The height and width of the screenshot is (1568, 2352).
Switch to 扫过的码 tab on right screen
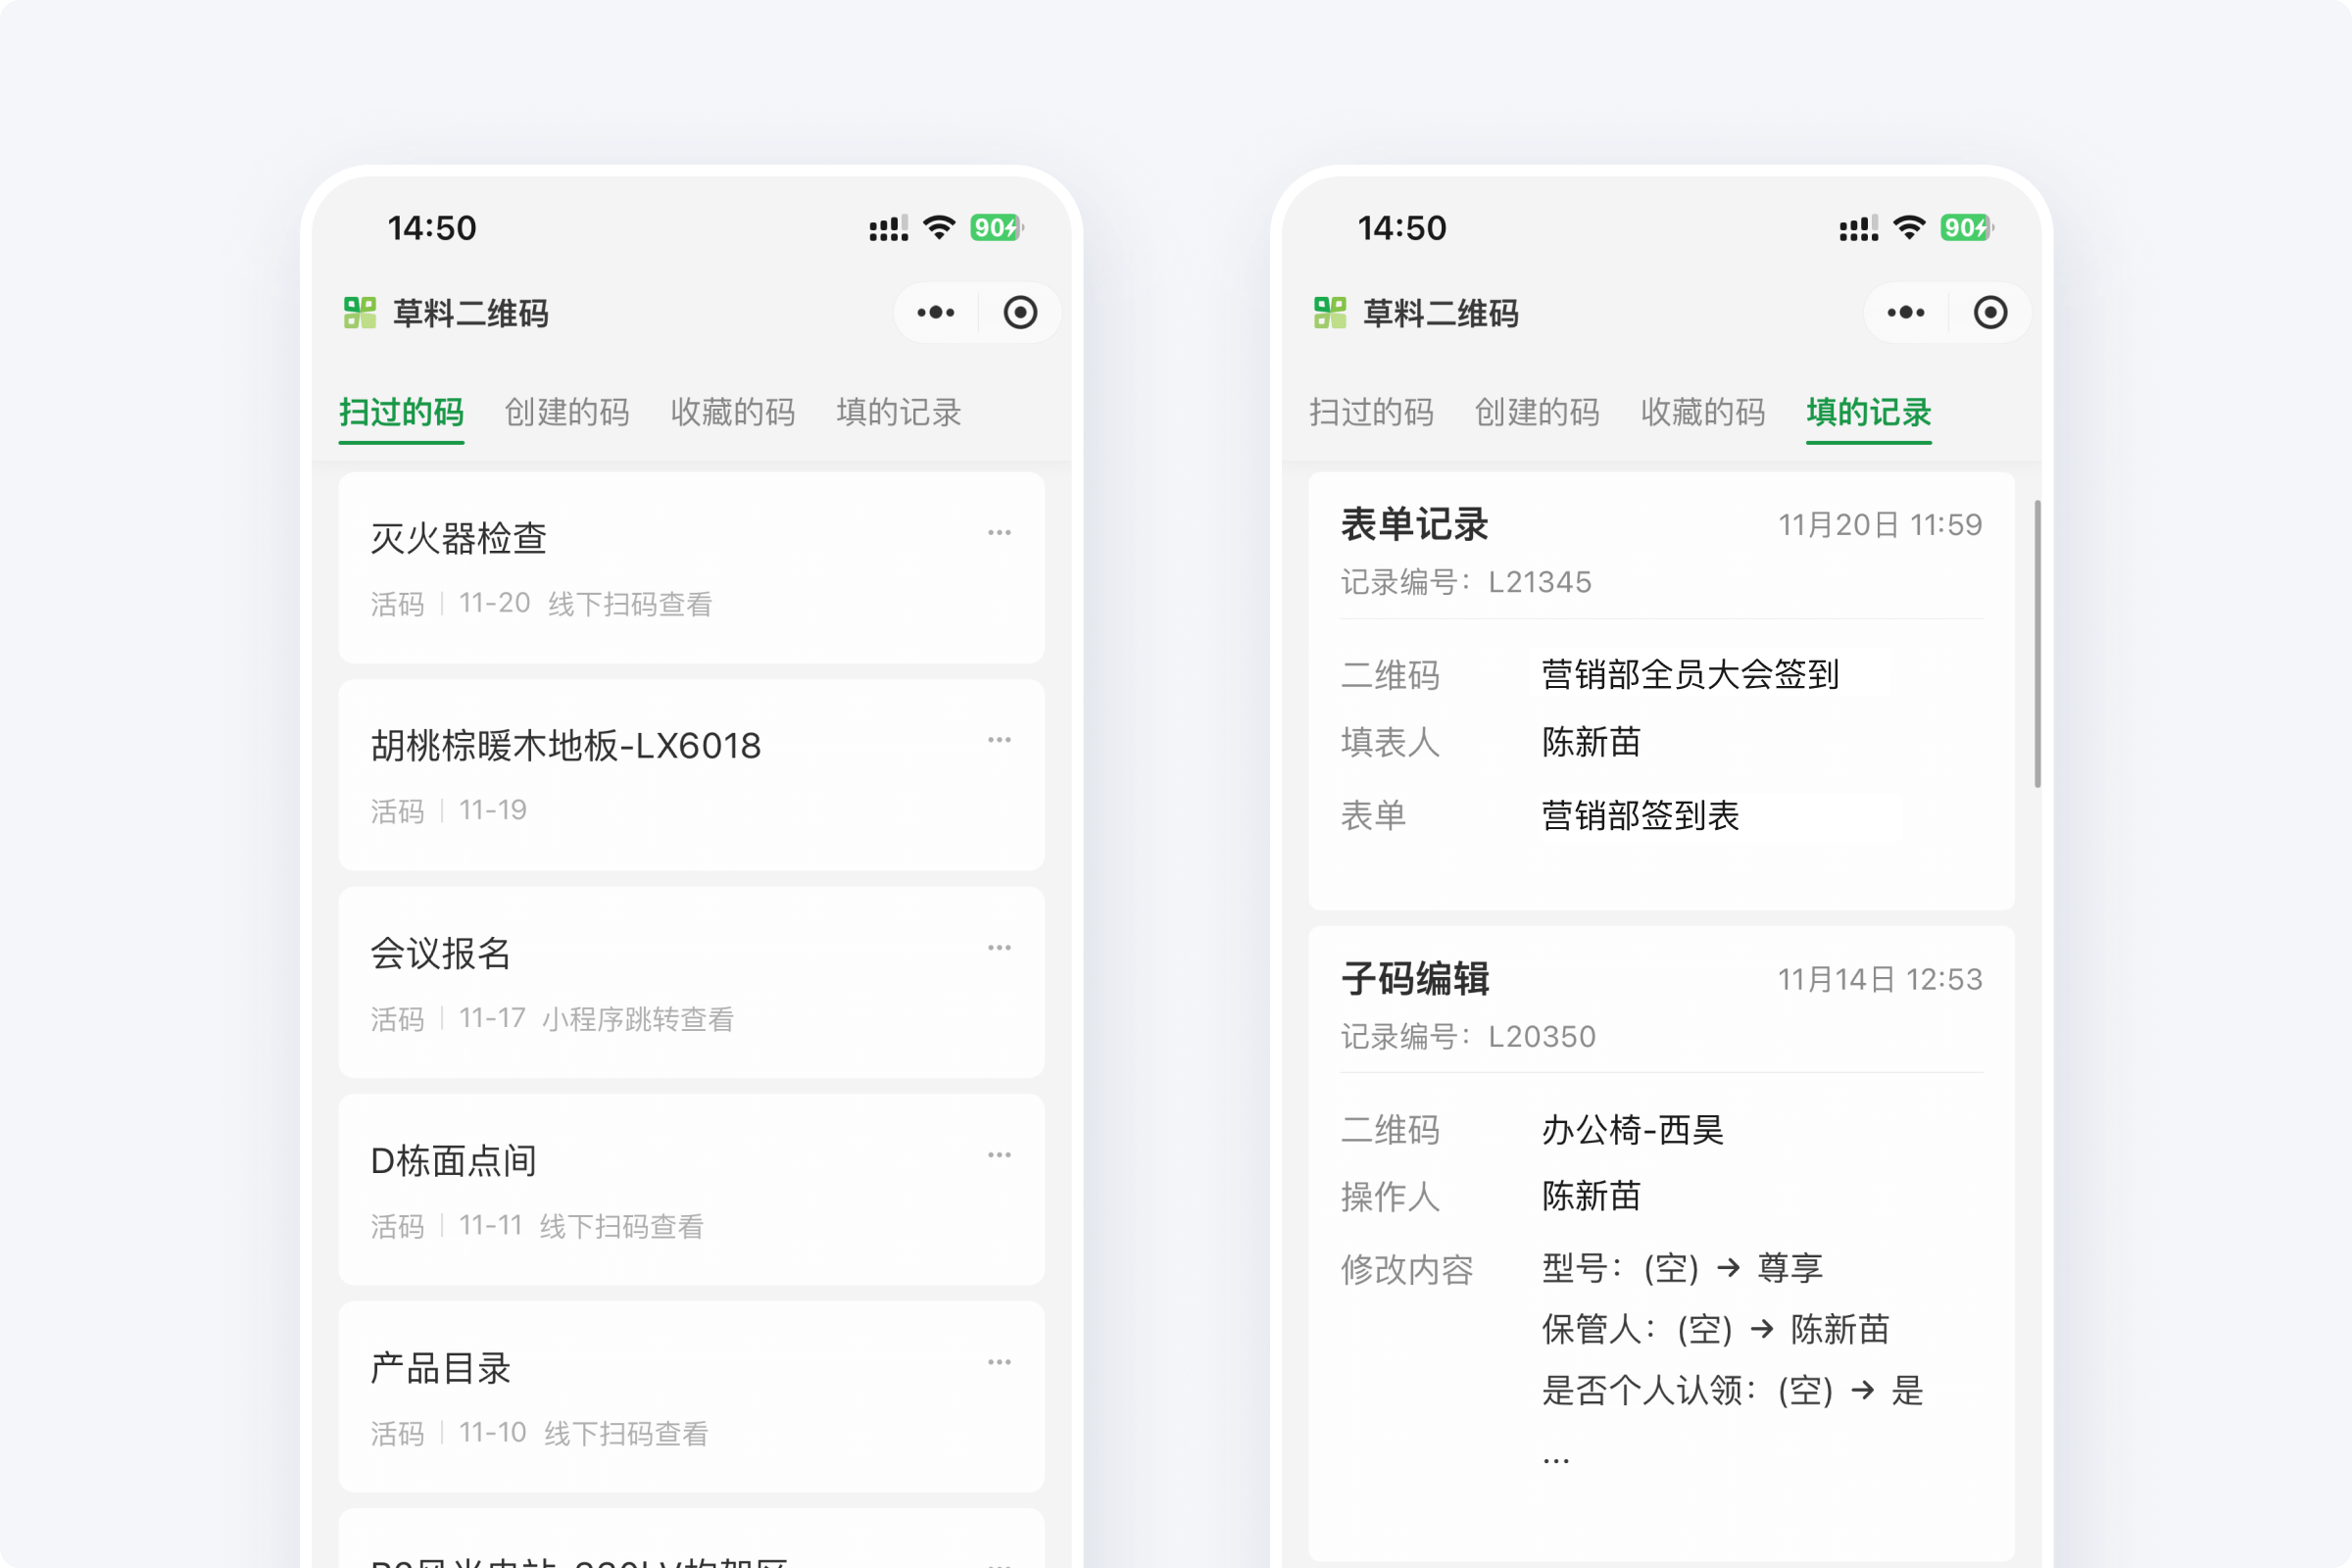tap(1373, 413)
